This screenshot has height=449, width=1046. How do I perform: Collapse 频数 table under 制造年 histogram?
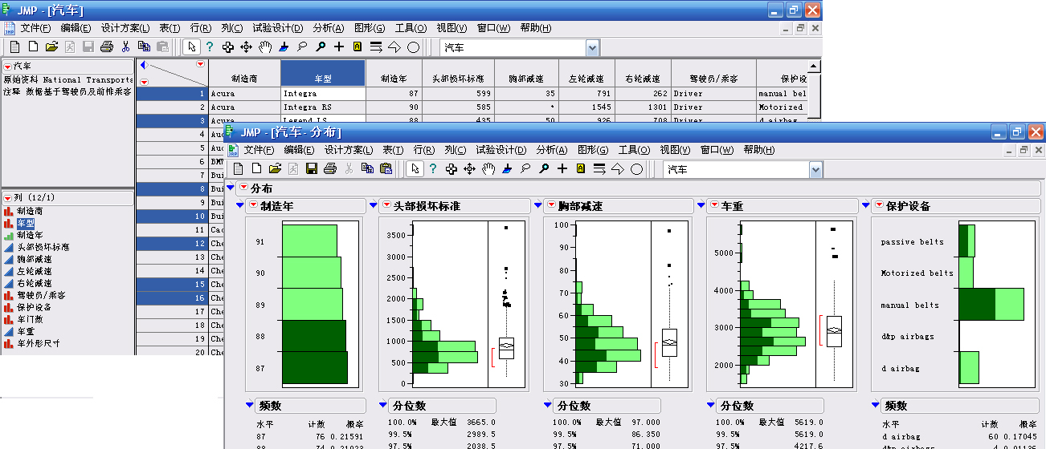click(x=249, y=406)
